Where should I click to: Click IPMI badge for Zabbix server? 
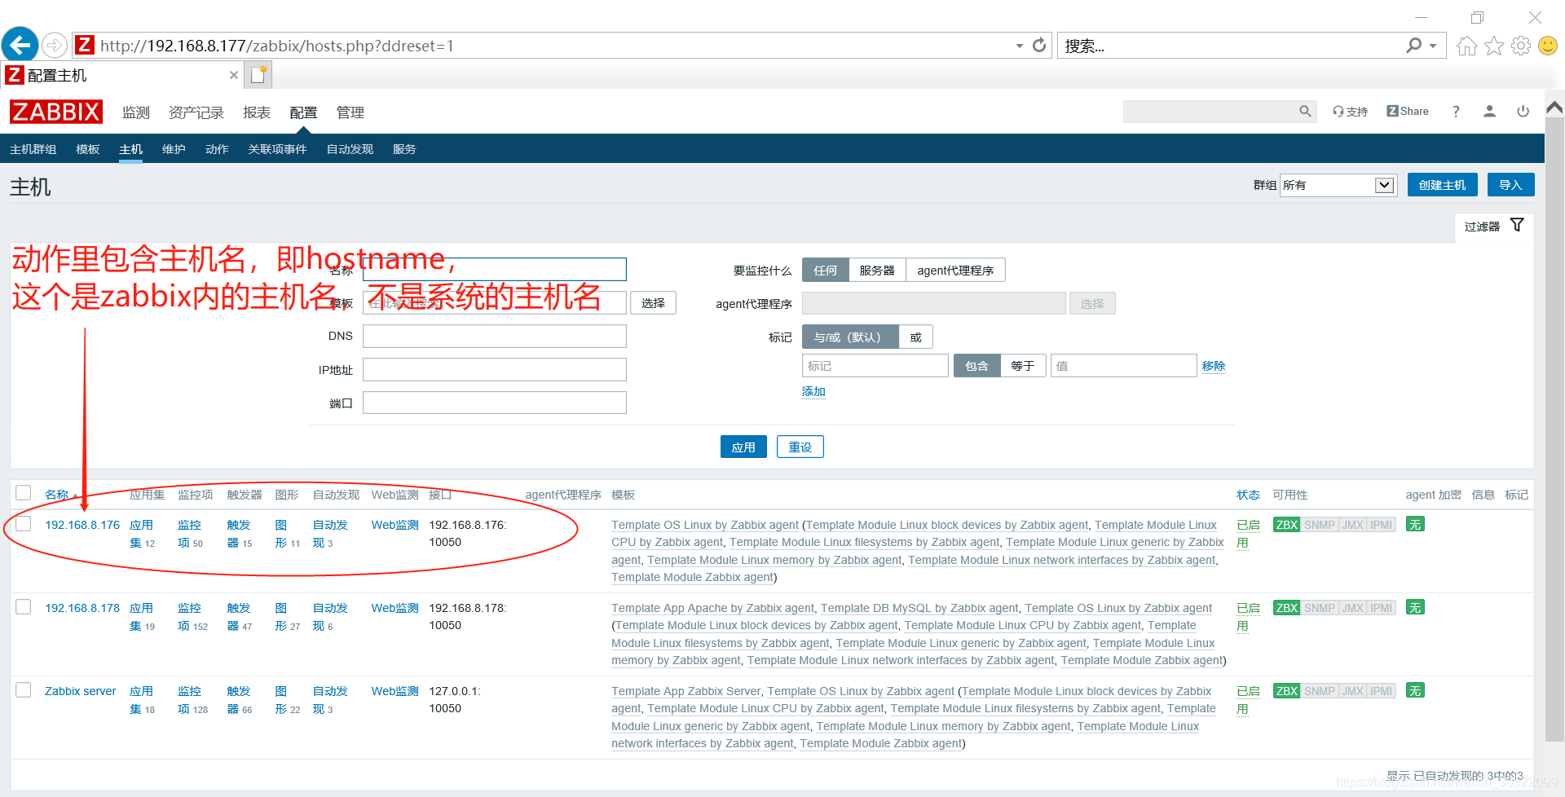[1382, 691]
